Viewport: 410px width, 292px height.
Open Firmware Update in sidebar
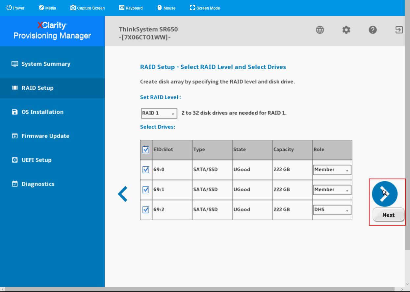(52, 136)
